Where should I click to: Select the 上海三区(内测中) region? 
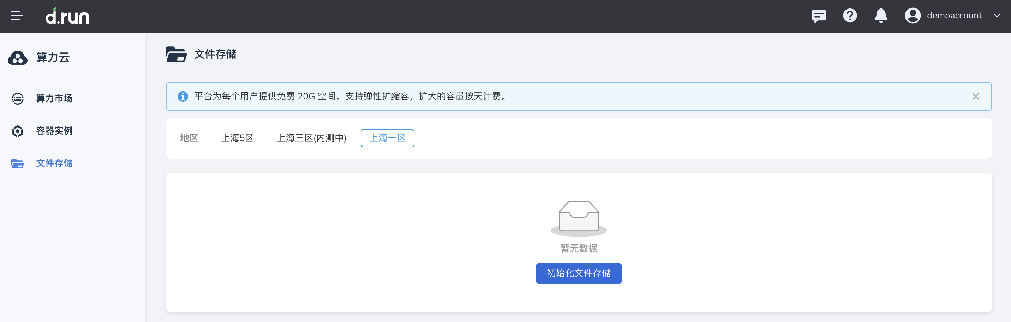tap(312, 138)
